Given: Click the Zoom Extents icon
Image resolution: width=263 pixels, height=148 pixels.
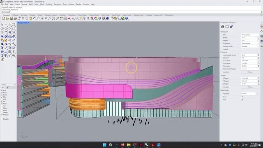Looking at the screenshot, I should (x=53, y=18).
